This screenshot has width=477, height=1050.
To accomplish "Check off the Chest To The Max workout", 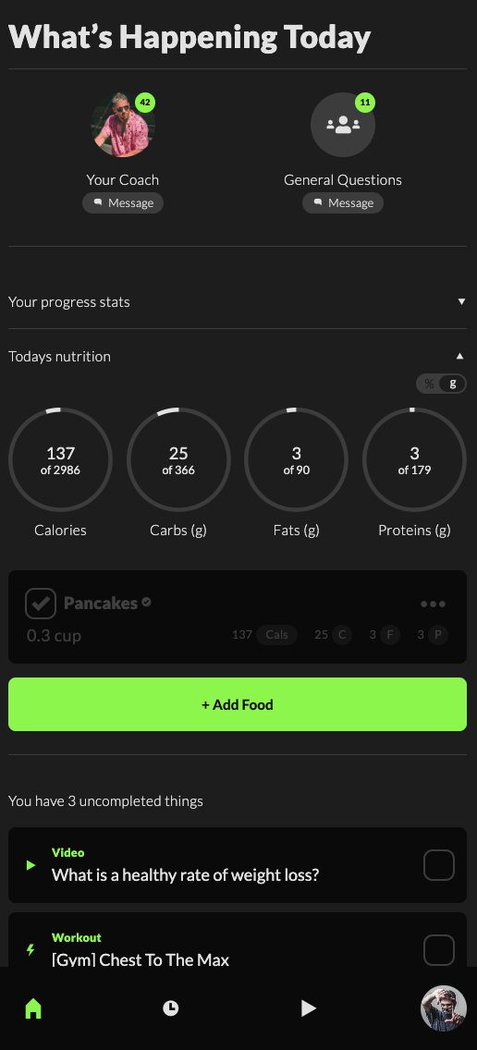I will [x=439, y=949].
